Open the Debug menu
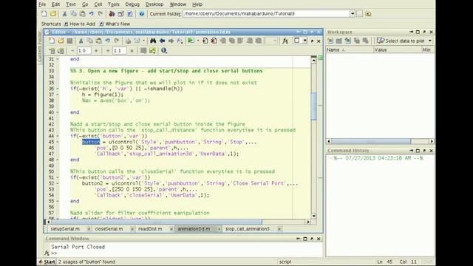This screenshot has width=473, height=266. 132,4
